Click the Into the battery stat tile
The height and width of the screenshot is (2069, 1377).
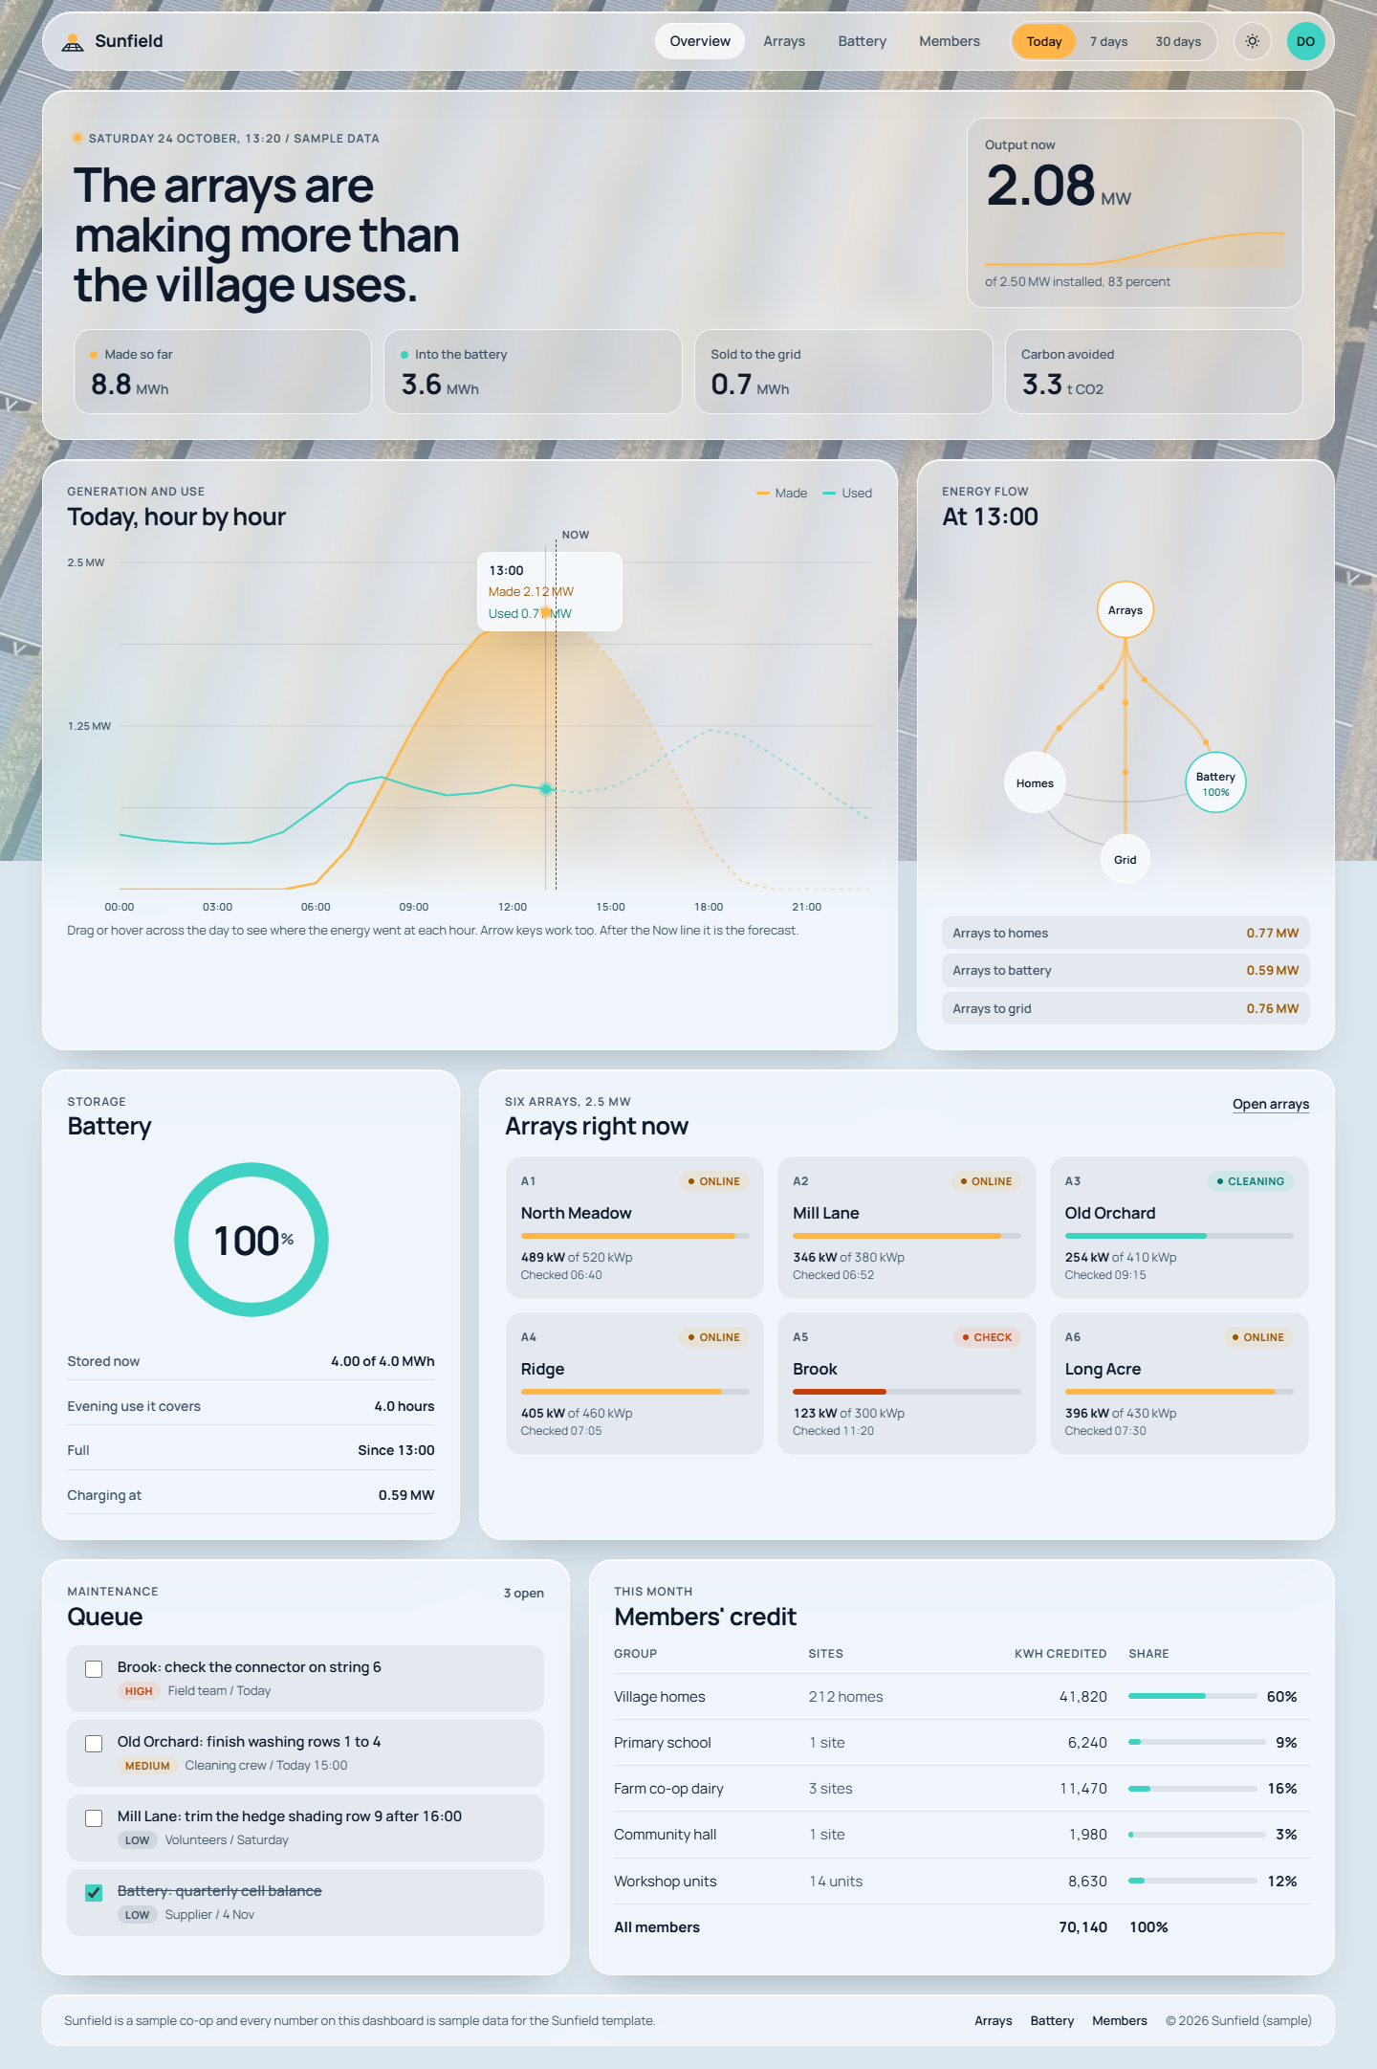tap(533, 372)
